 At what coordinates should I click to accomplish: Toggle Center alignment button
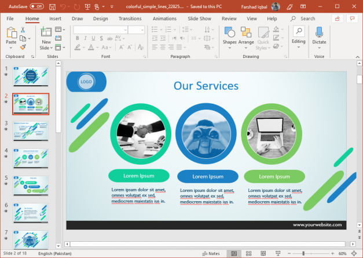(163, 47)
